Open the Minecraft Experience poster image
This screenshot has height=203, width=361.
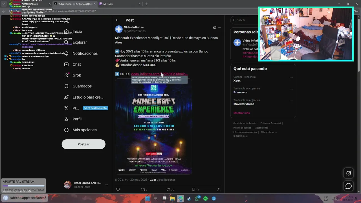(x=153, y=127)
